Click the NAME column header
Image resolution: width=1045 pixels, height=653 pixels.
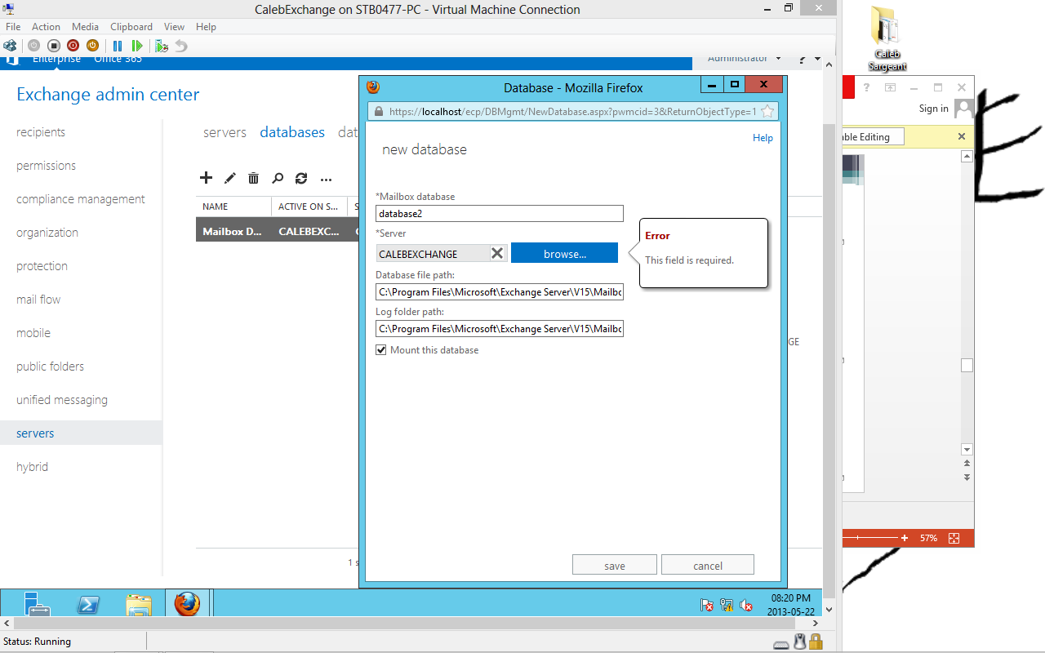tap(216, 207)
